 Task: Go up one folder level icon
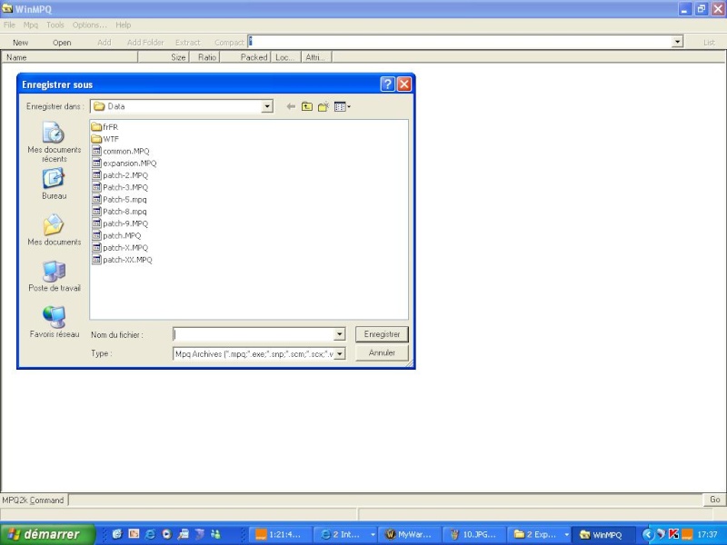click(307, 106)
